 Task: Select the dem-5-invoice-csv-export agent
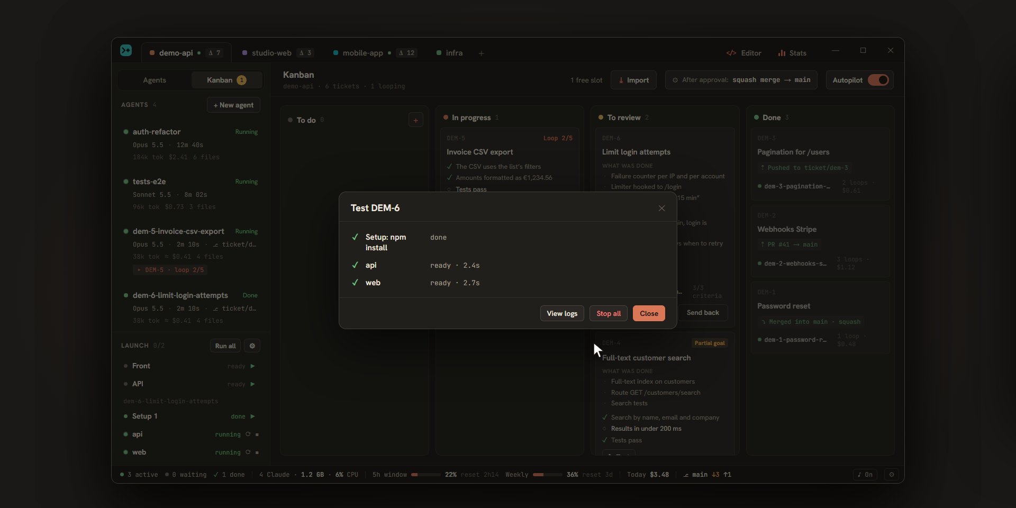190,250
